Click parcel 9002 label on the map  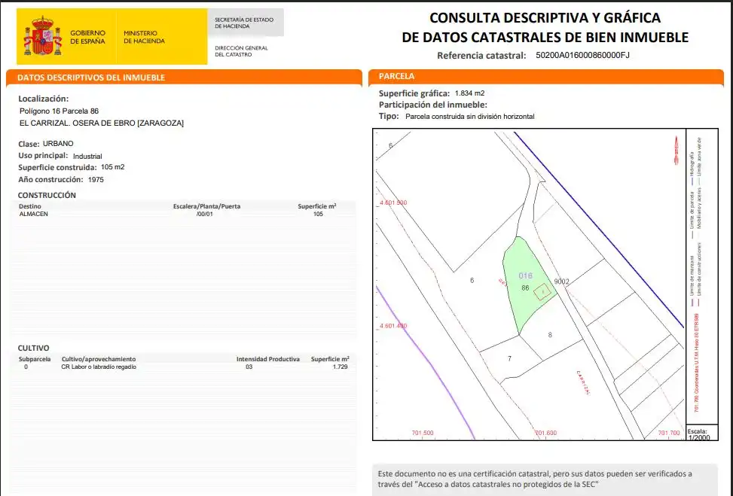[x=561, y=281]
